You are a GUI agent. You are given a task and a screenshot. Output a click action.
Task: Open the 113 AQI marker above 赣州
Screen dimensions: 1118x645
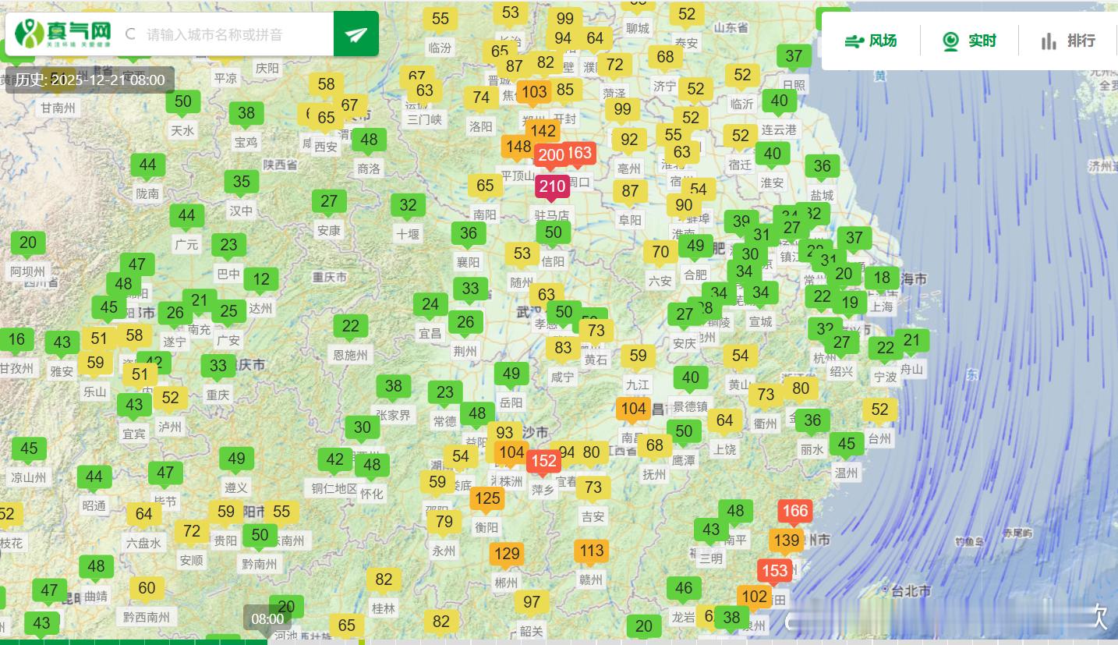[x=592, y=551]
